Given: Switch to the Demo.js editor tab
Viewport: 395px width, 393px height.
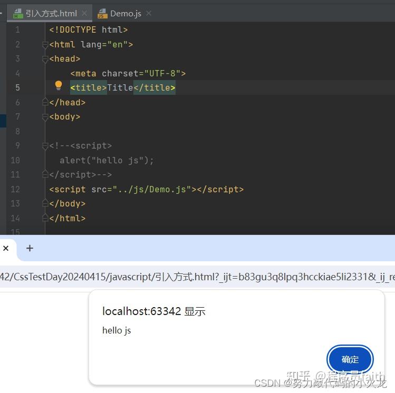Looking at the screenshot, I should (124, 13).
